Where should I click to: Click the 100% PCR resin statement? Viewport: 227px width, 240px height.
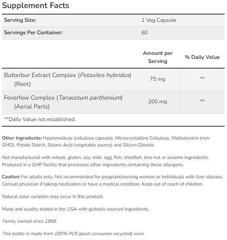[x=73, y=234]
